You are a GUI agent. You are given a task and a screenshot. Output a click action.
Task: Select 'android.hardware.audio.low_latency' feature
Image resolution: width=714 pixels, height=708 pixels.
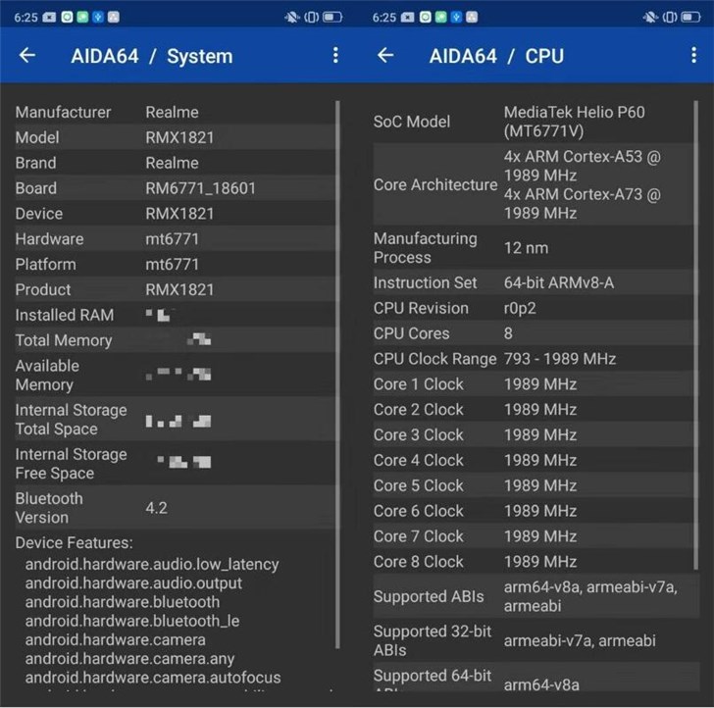point(152,565)
